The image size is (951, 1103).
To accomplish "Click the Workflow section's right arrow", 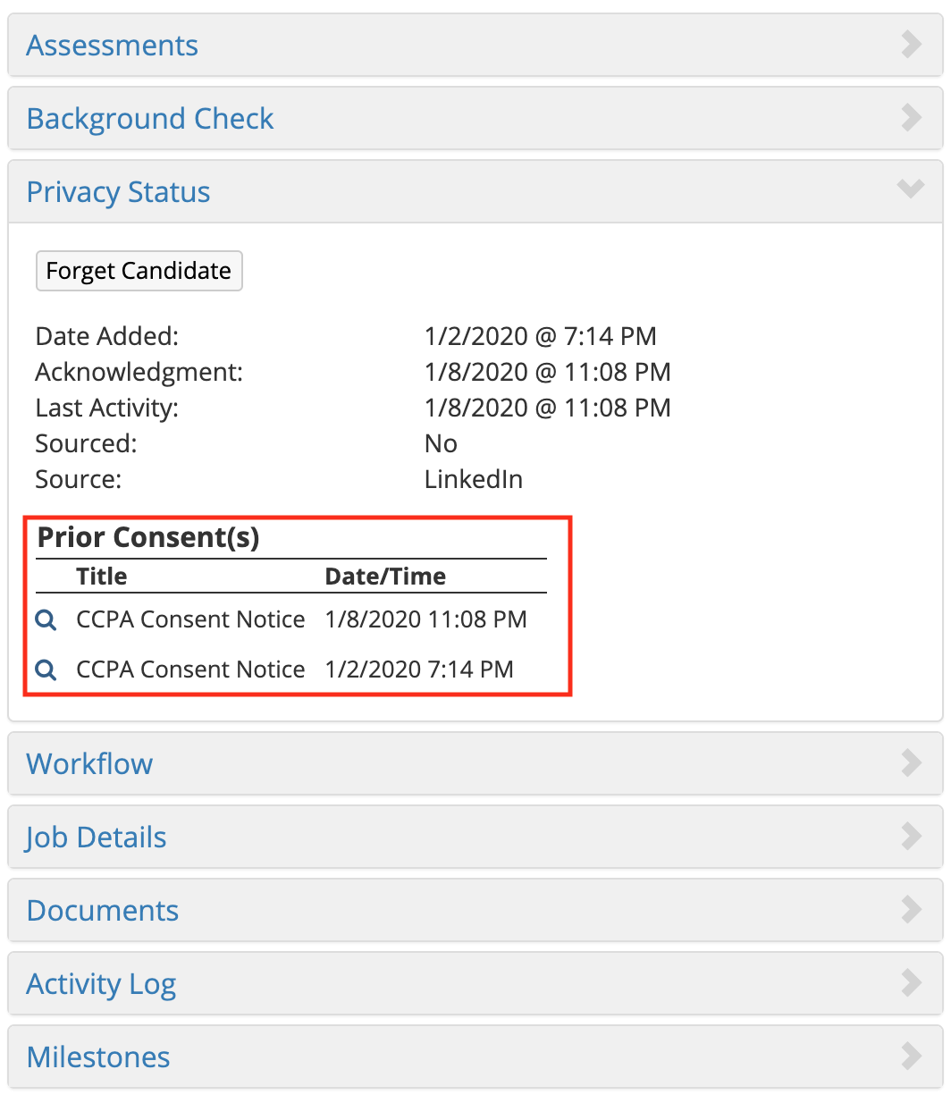I will coord(911,762).
